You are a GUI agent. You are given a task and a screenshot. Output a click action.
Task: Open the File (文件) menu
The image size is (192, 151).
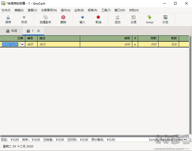coord(6,10)
